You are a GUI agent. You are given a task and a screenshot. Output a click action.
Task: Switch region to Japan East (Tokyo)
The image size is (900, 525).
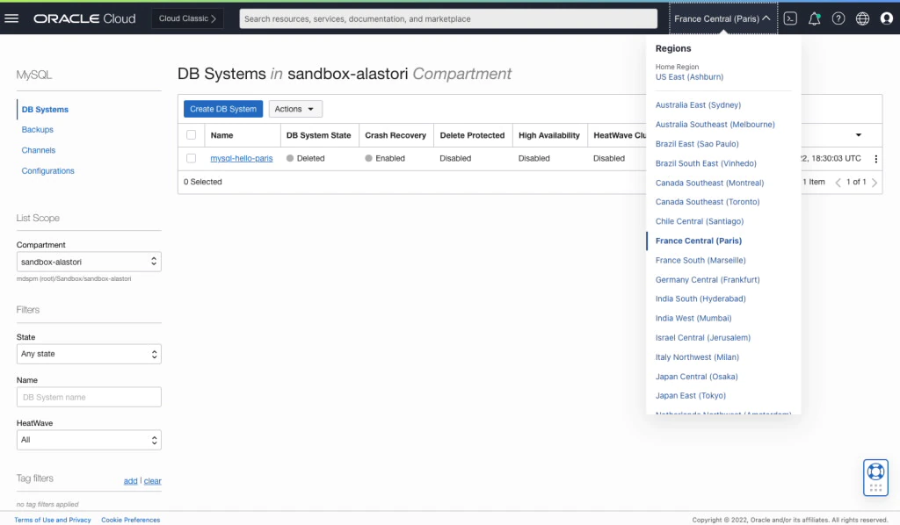[x=691, y=395]
